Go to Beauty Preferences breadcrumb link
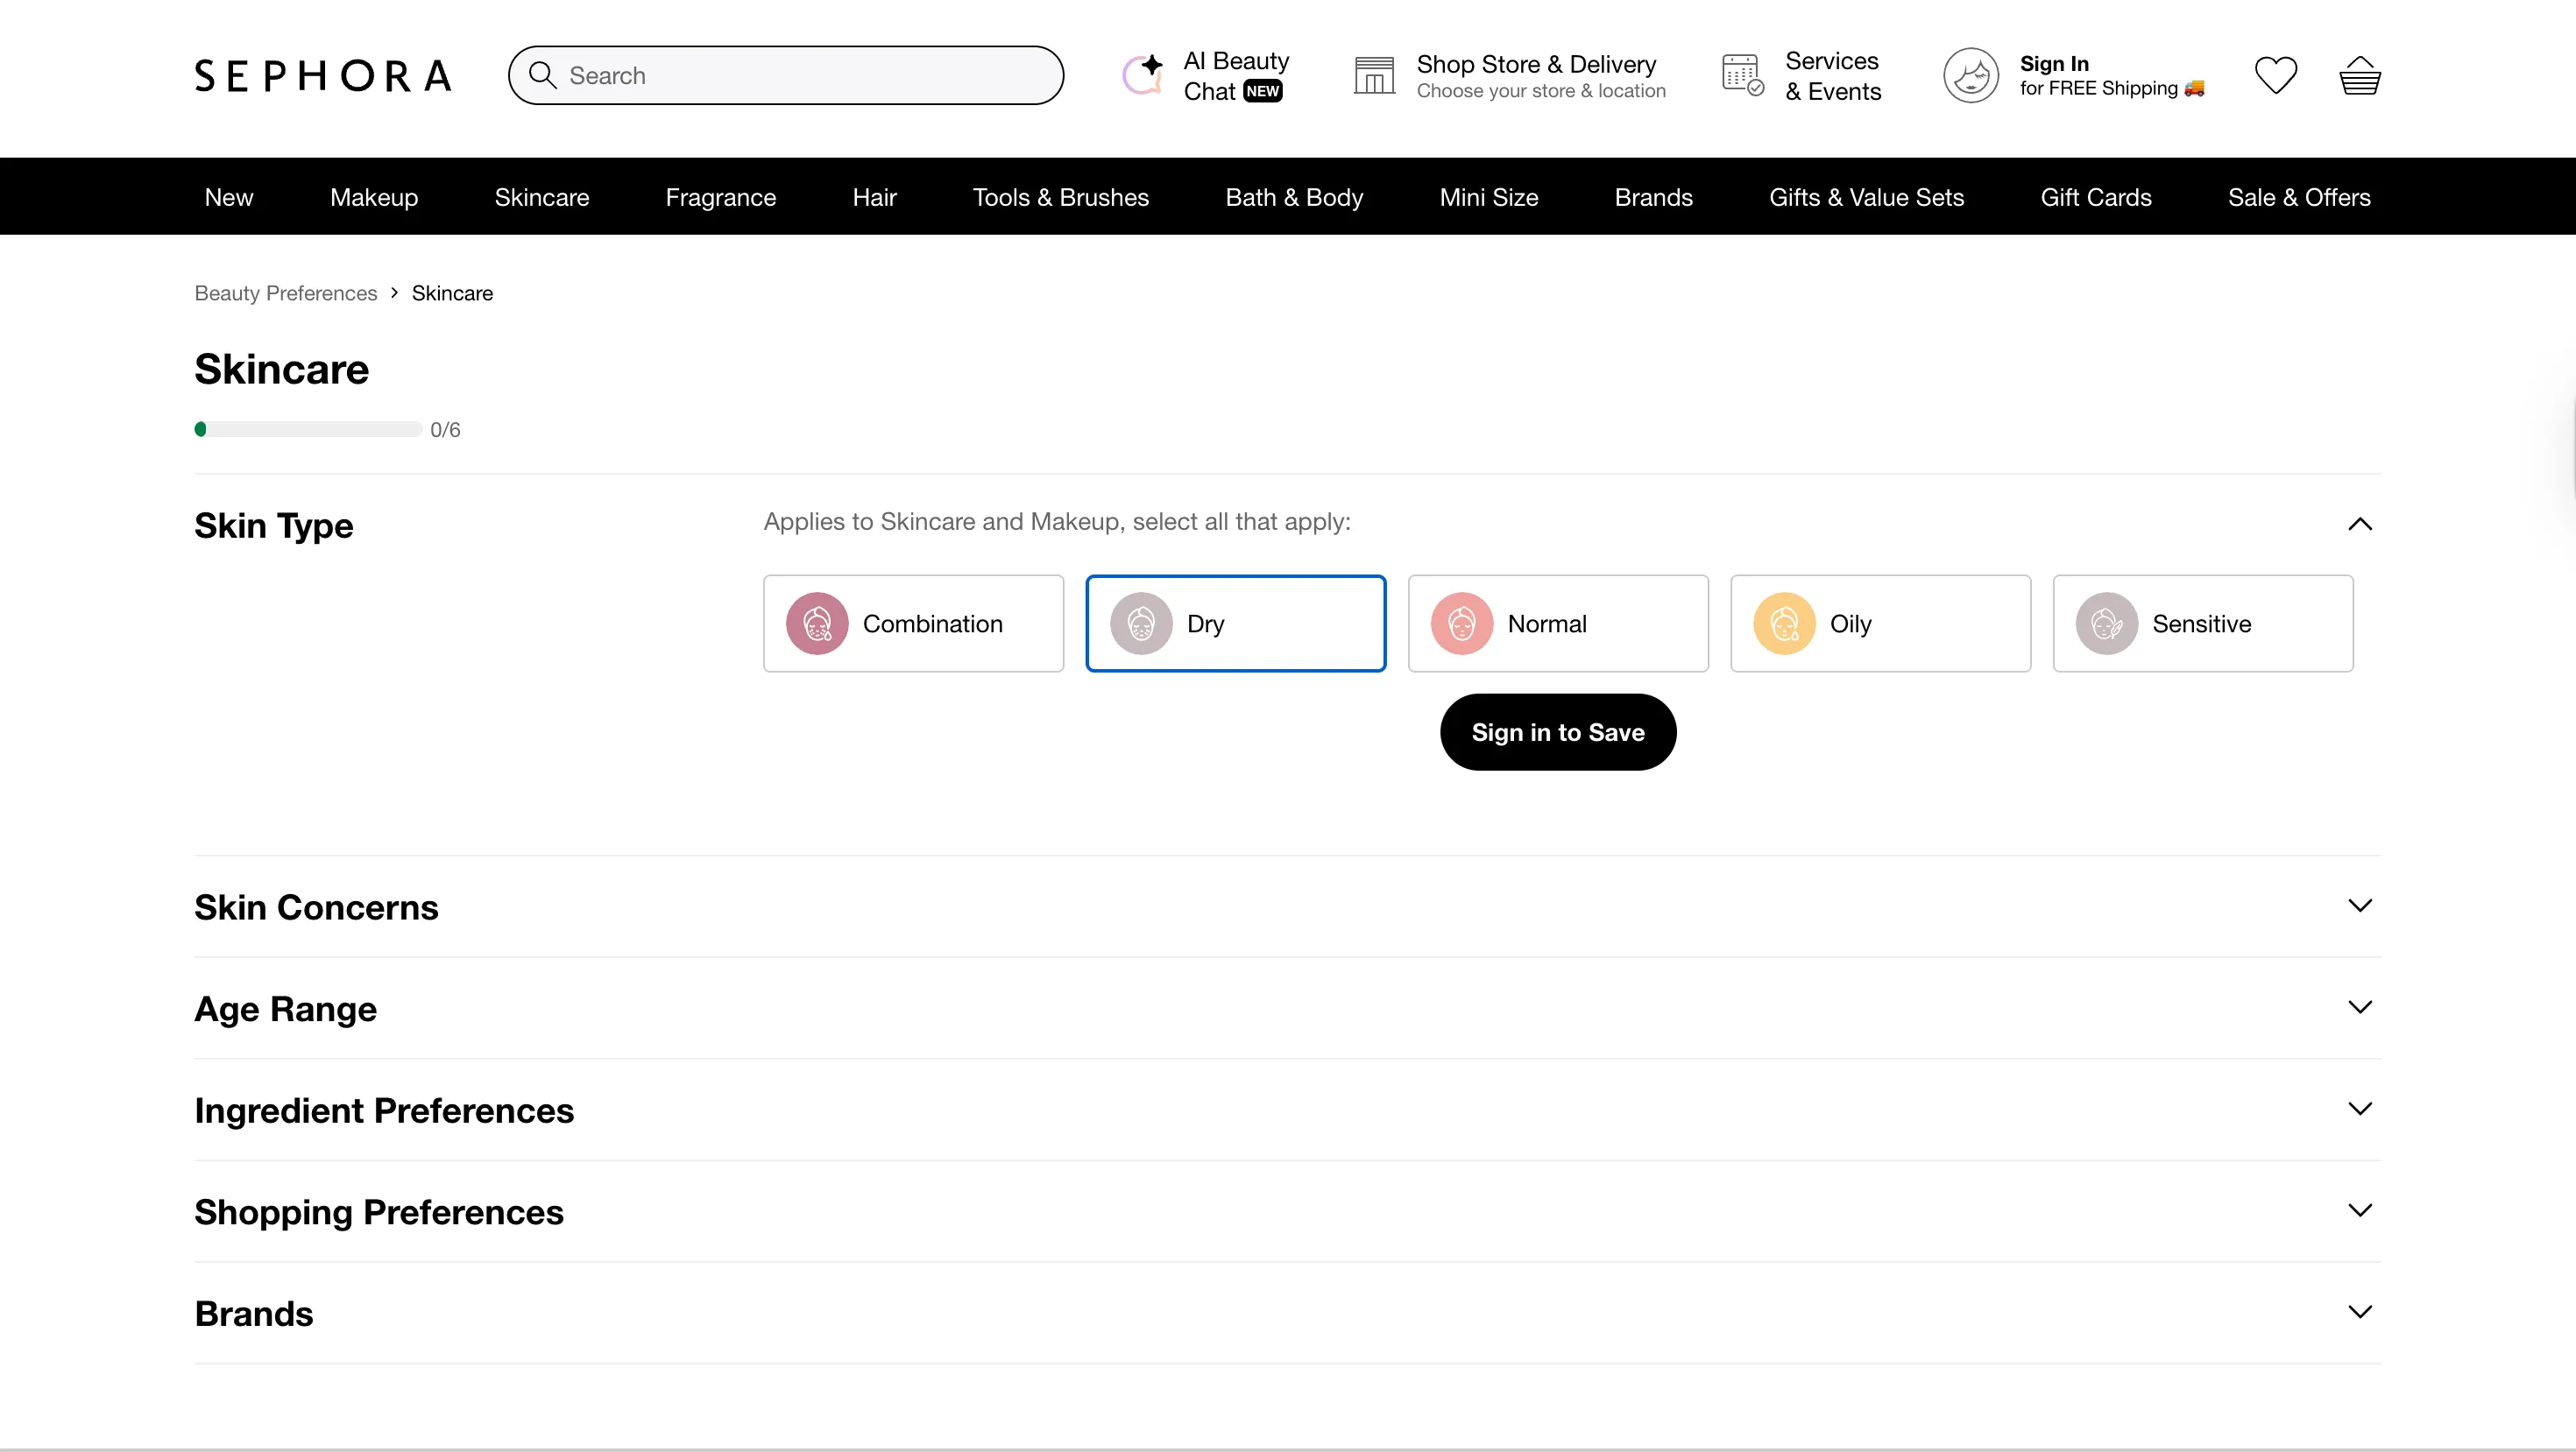Viewport: 2576px width, 1452px height. click(285, 293)
